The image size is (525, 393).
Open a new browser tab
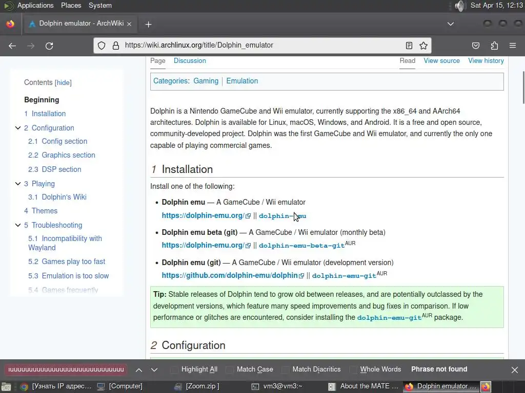pos(148,24)
